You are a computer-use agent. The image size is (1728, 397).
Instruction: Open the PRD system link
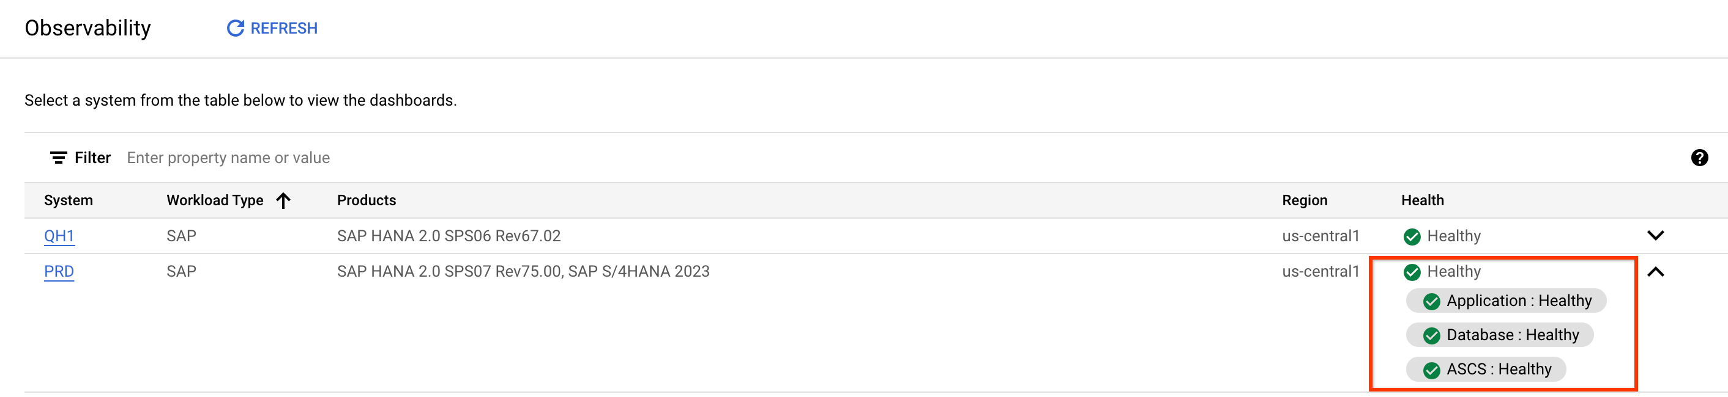[x=59, y=272]
